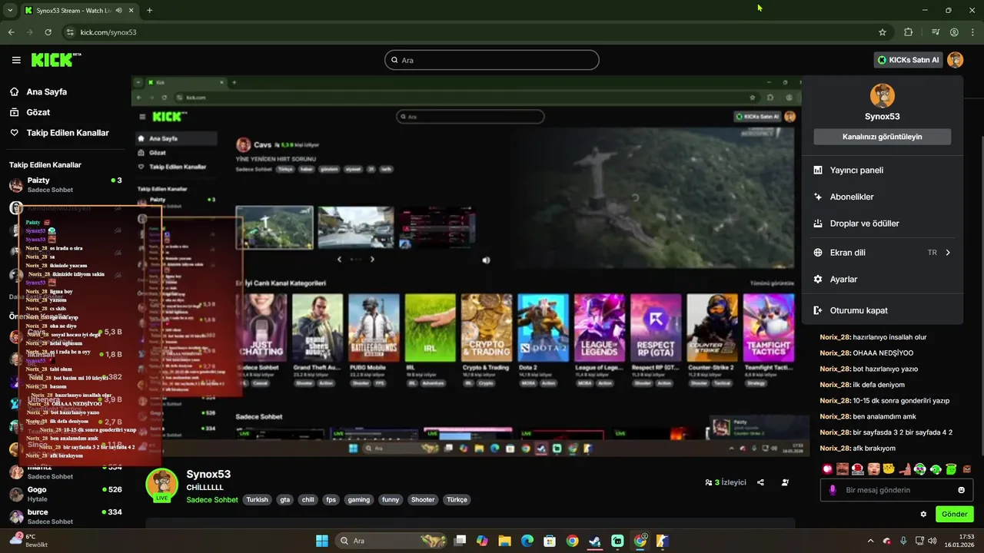The height and width of the screenshot is (553, 984).
Task: Click Synox53 streamer avatar with LIVE badge
Action: coord(162,485)
